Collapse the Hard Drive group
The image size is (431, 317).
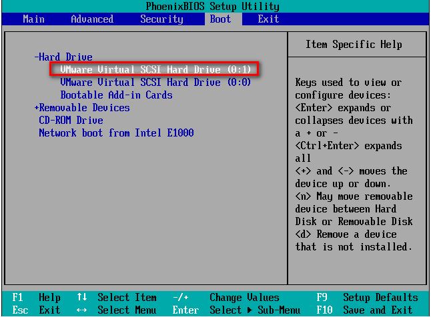tap(64, 57)
